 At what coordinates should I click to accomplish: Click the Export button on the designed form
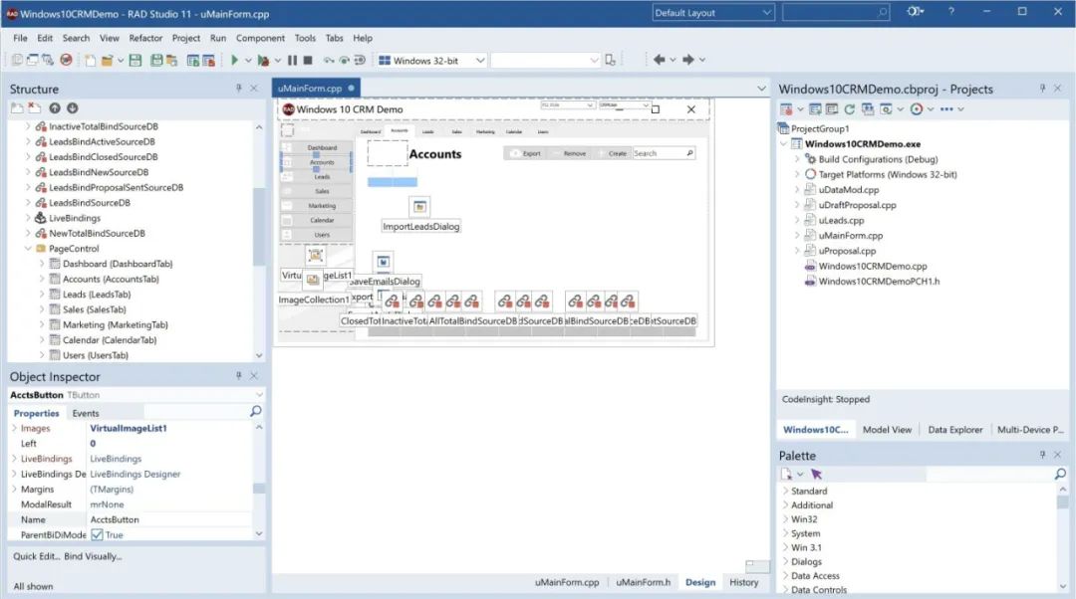pyautogui.click(x=526, y=153)
